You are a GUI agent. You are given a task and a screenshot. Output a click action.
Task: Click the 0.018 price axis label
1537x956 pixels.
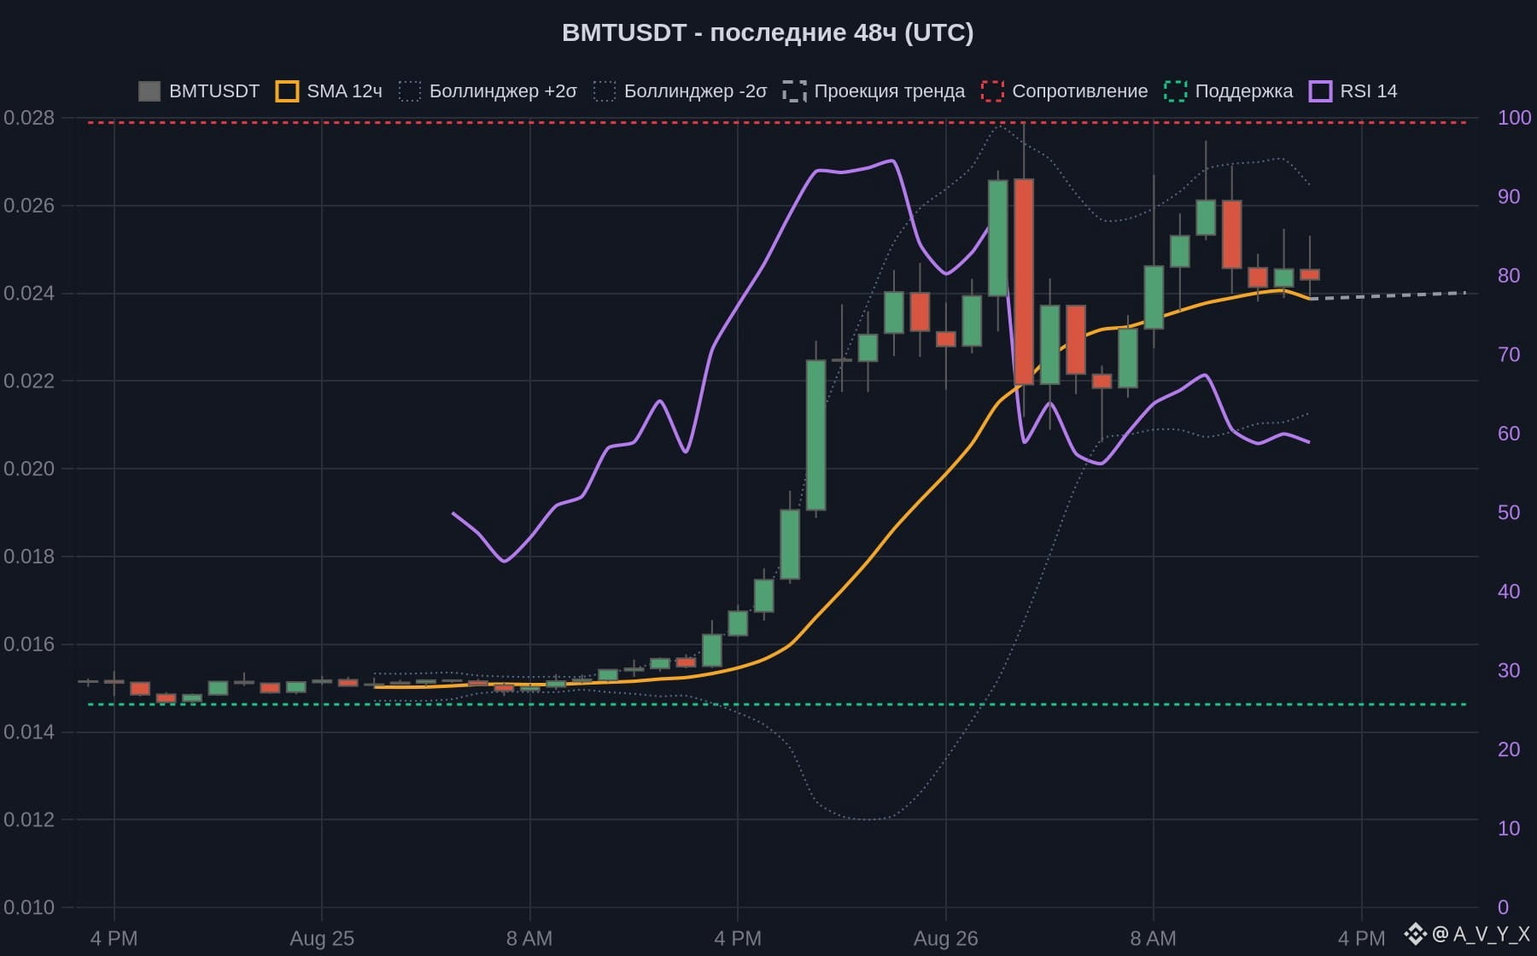(29, 557)
